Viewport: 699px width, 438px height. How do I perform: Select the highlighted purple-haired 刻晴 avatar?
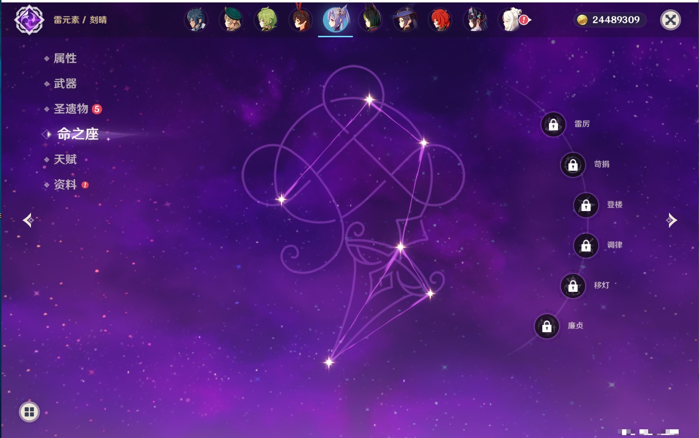[335, 20]
